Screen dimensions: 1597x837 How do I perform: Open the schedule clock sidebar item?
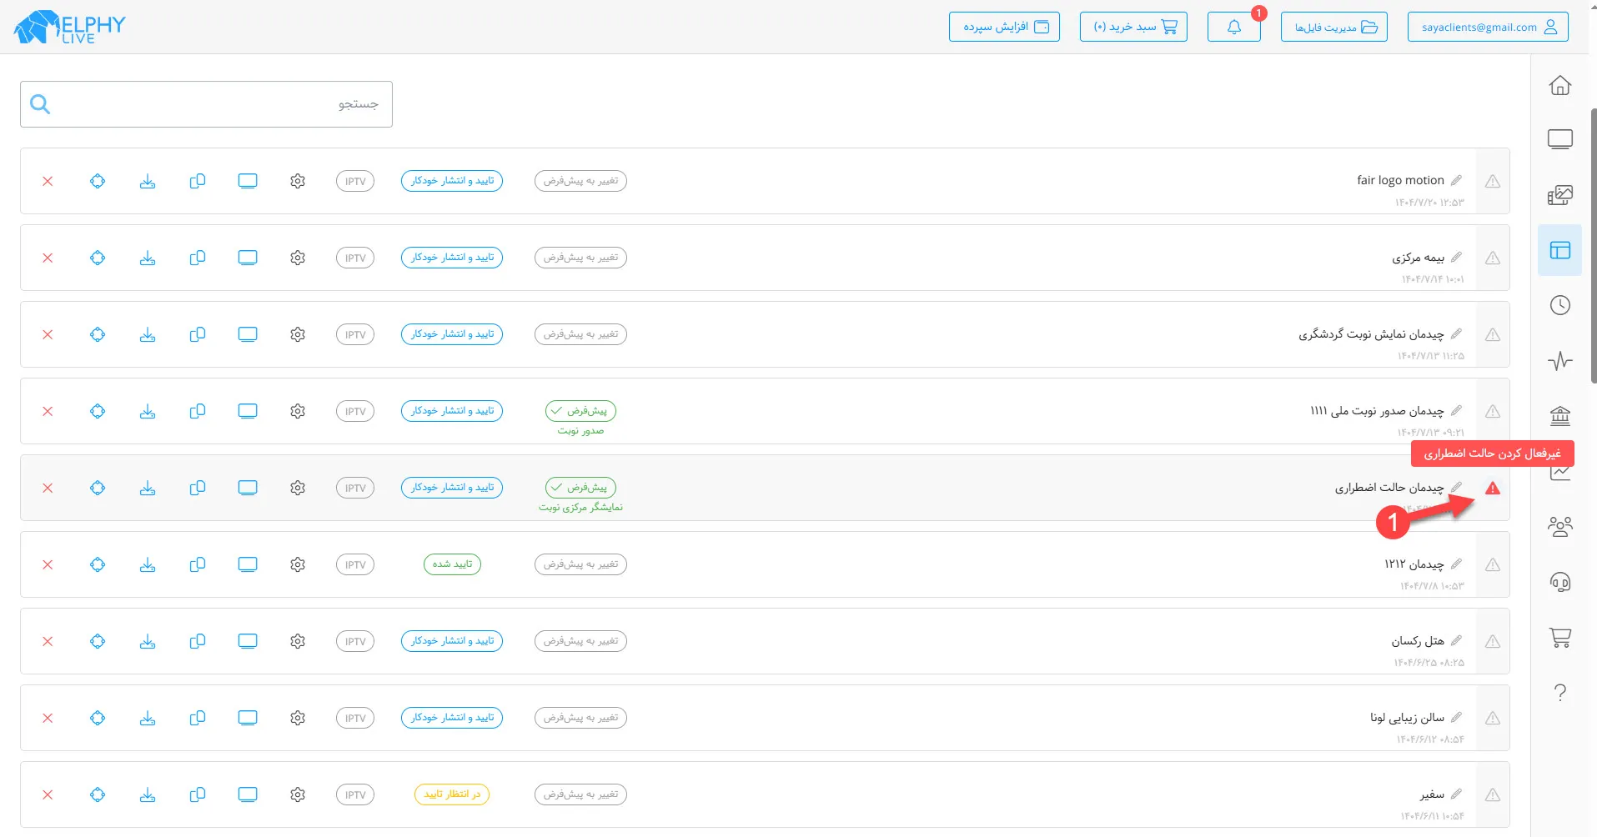tap(1559, 305)
